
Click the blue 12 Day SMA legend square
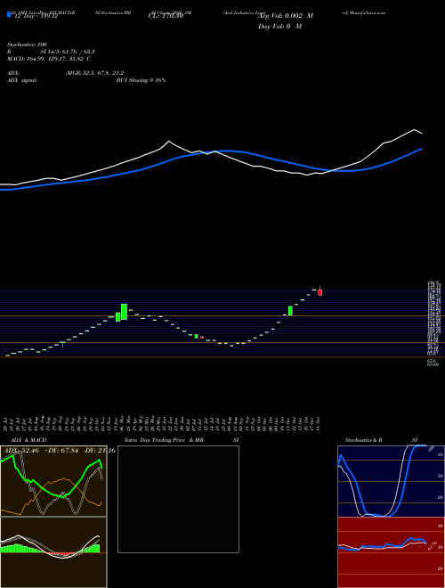tap(9, 14)
